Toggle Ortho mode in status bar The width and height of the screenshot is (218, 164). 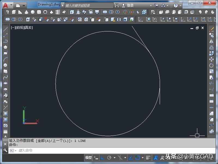(103, 158)
